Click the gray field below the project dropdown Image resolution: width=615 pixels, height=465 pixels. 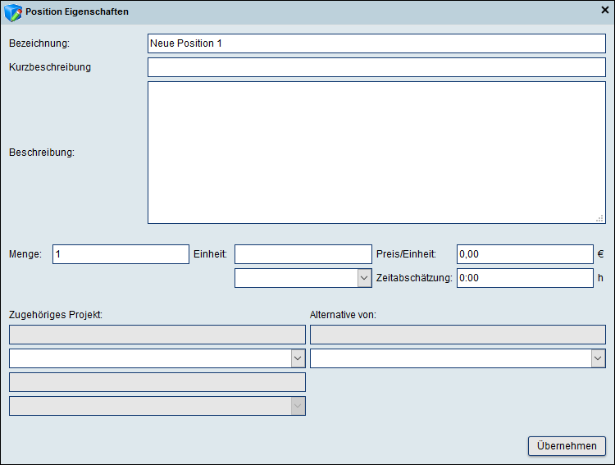(157, 382)
